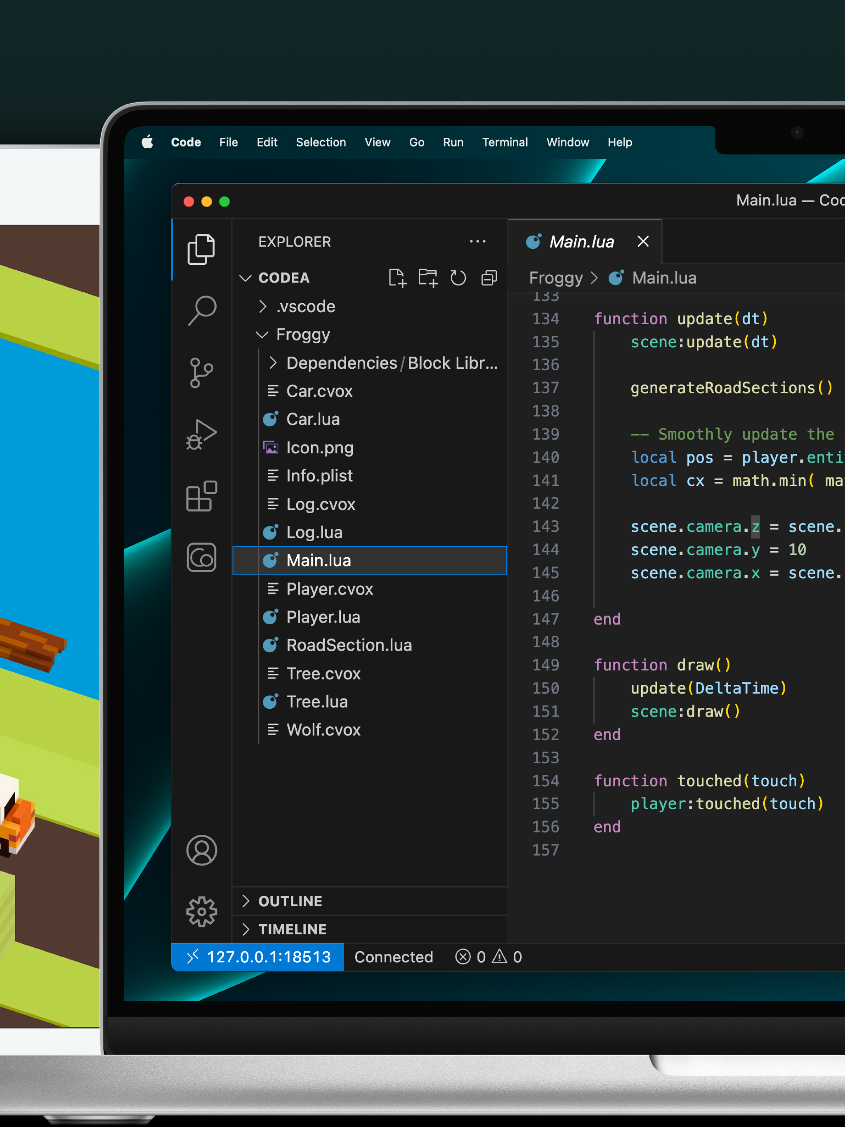Close the Main.lua editor tab
The height and width of the screenshot is (1127, 845).
pyautogui.click(x=643, y=241)
